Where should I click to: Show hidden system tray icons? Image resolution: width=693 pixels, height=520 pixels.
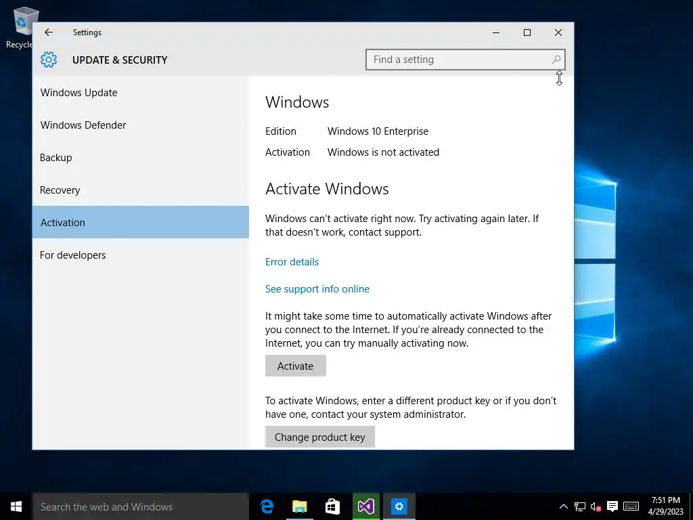(x=564, y=506)
